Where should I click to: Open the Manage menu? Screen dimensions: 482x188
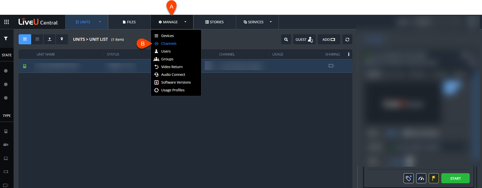(168, 22)
